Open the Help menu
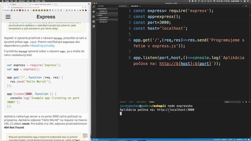The width and height of the screenshot is (251, 141). 44,1
